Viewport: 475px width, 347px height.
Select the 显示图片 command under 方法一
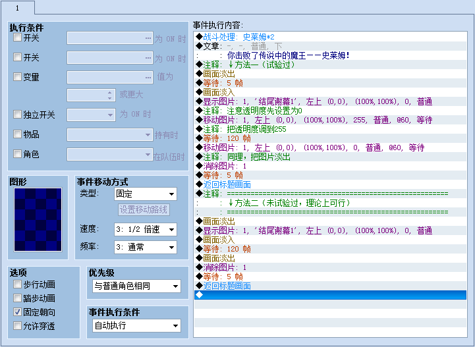pos(330,101)
